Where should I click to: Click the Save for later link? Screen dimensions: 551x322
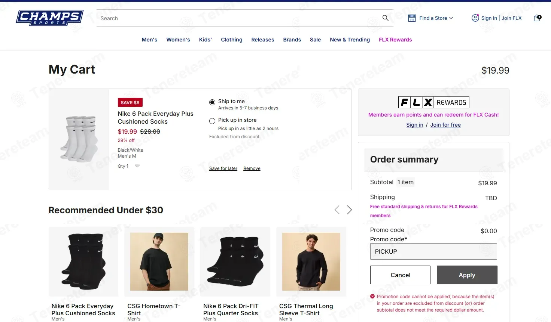223,168
